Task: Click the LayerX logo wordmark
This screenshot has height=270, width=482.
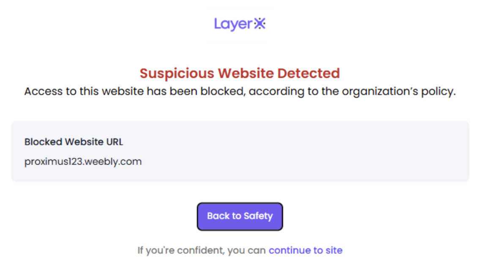Action: pyautogui.click(x=239, y=24)
